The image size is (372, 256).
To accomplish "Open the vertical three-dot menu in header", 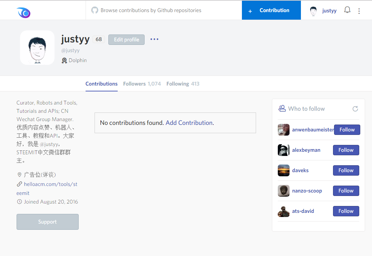I will (x=359, y=11).
